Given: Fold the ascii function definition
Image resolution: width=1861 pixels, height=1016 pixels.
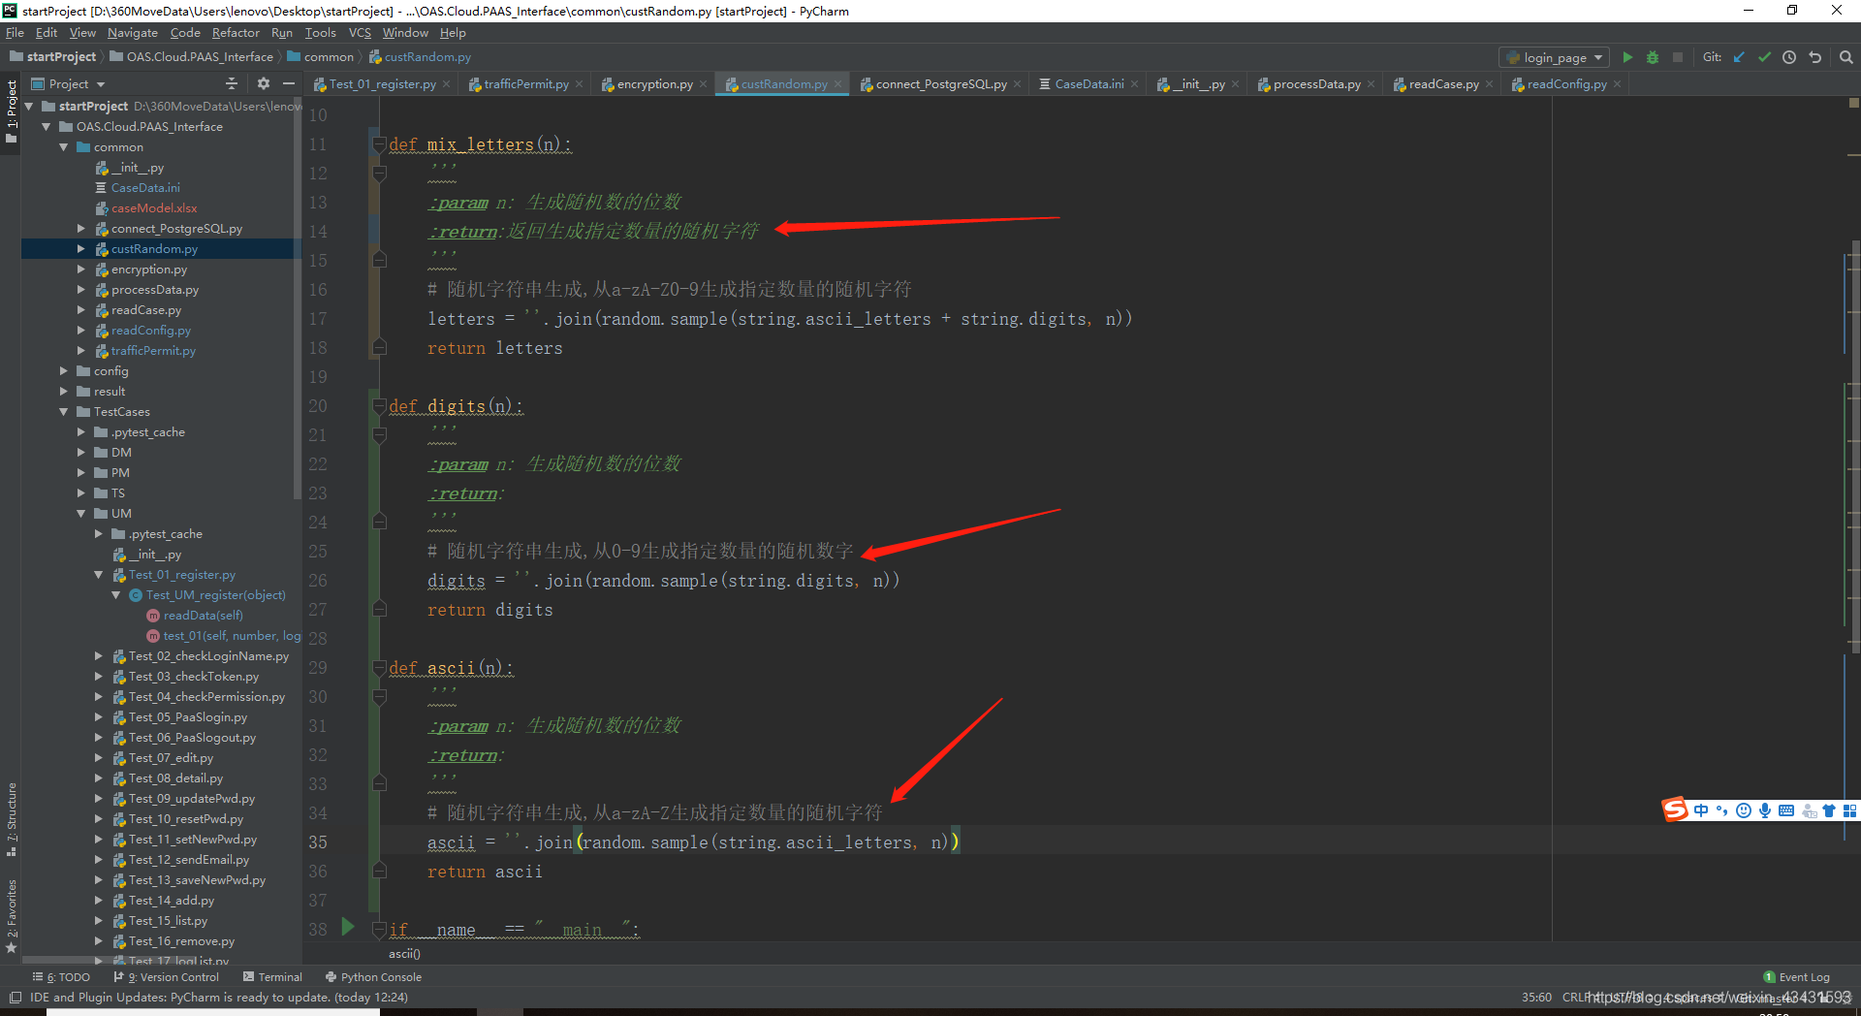Looking at the screenshot, I should 380,668.
